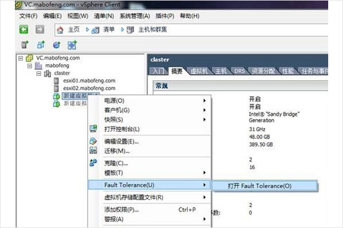
Task: Click the selected virtual machine's icon
Action: point(56,96)
